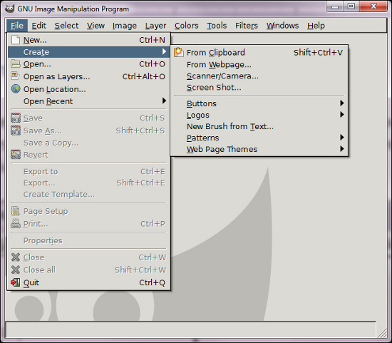
Task: Click the Wilber GIMP logo in title bar
Action: [10, 9]
